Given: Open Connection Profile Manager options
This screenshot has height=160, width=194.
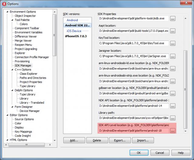Looking at the screenshot, I should point(32,57).
